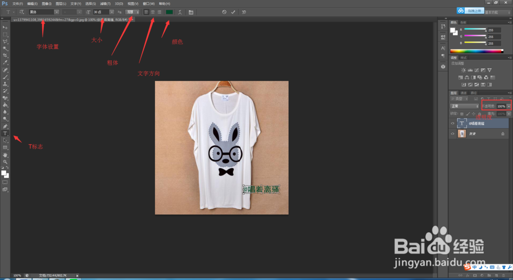Switch to the 色板 swatches tab
The width and height of the screenshot is (513, 280).
(x=463, y=23)
